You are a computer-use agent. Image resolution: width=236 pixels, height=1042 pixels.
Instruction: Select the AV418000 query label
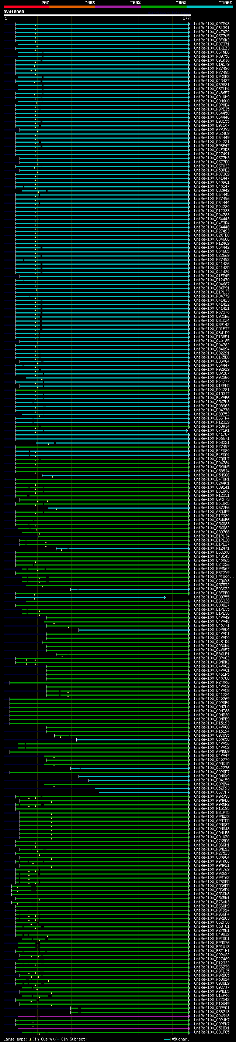pos(14,12)
